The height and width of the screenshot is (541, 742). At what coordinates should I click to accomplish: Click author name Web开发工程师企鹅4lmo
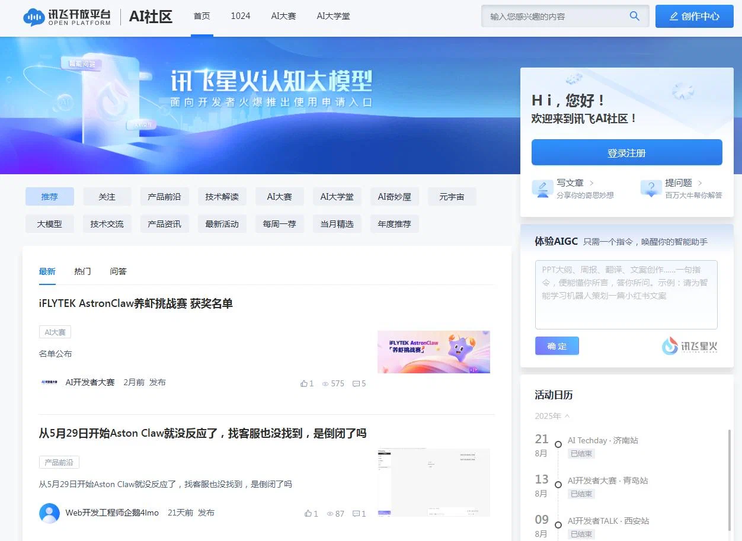[x=112, y=513]
